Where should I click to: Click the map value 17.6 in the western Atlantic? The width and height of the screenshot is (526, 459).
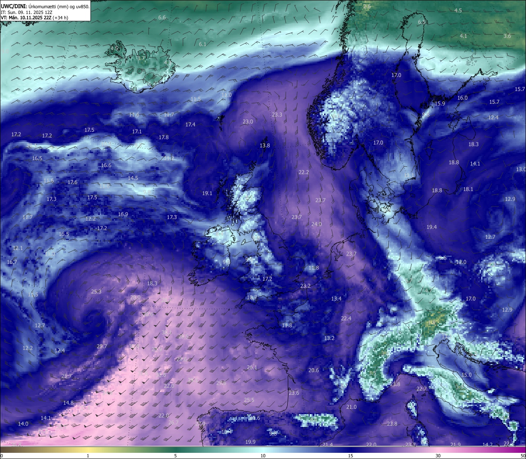coord(72,182)
